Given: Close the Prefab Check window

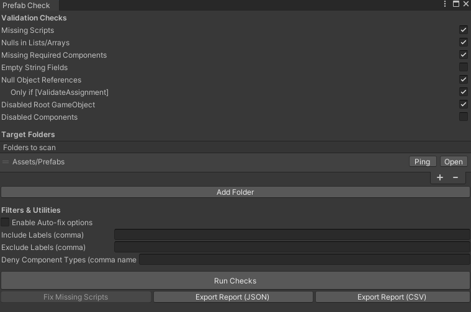Looking at the screenshot, I should point(466,4).
